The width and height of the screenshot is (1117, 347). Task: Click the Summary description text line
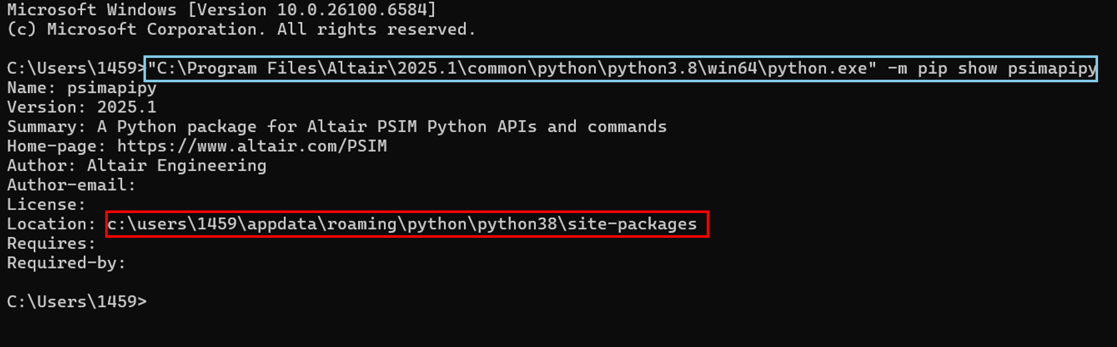click(336, 127)
